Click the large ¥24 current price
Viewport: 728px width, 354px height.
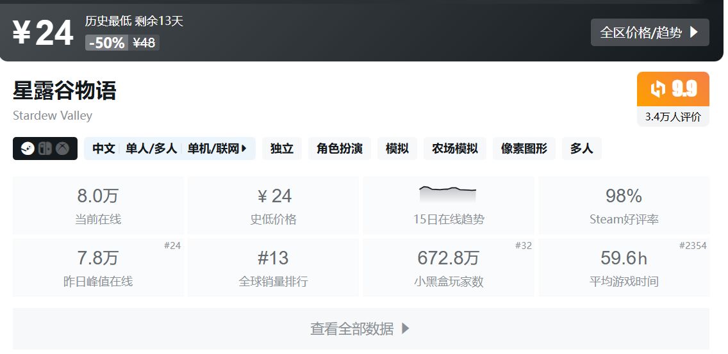click(43, 33)
